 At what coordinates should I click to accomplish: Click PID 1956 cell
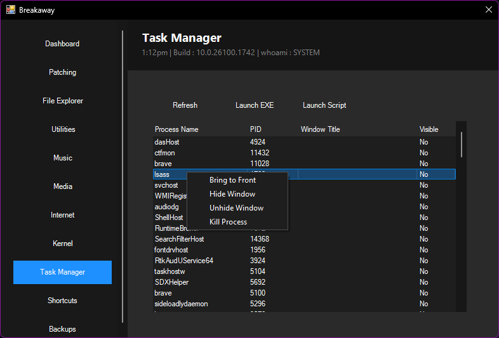(x=258, y=250)
